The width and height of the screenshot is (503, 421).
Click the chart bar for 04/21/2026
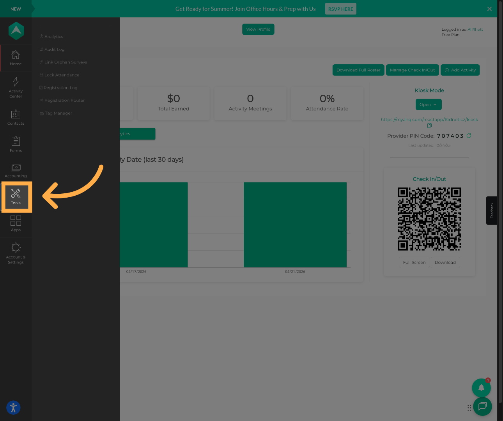pos(295,225)
